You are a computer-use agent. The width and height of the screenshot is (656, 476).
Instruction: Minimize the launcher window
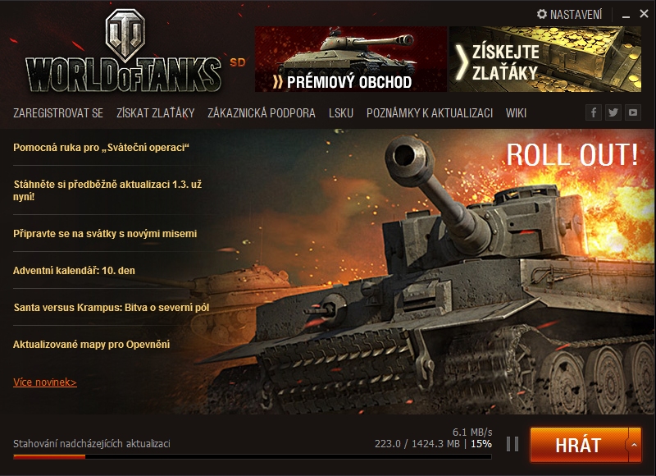coord(626,15)
